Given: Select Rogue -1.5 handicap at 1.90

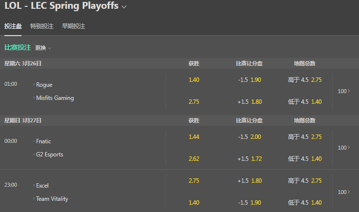Looking at the screenshot, I should (250, 80).
